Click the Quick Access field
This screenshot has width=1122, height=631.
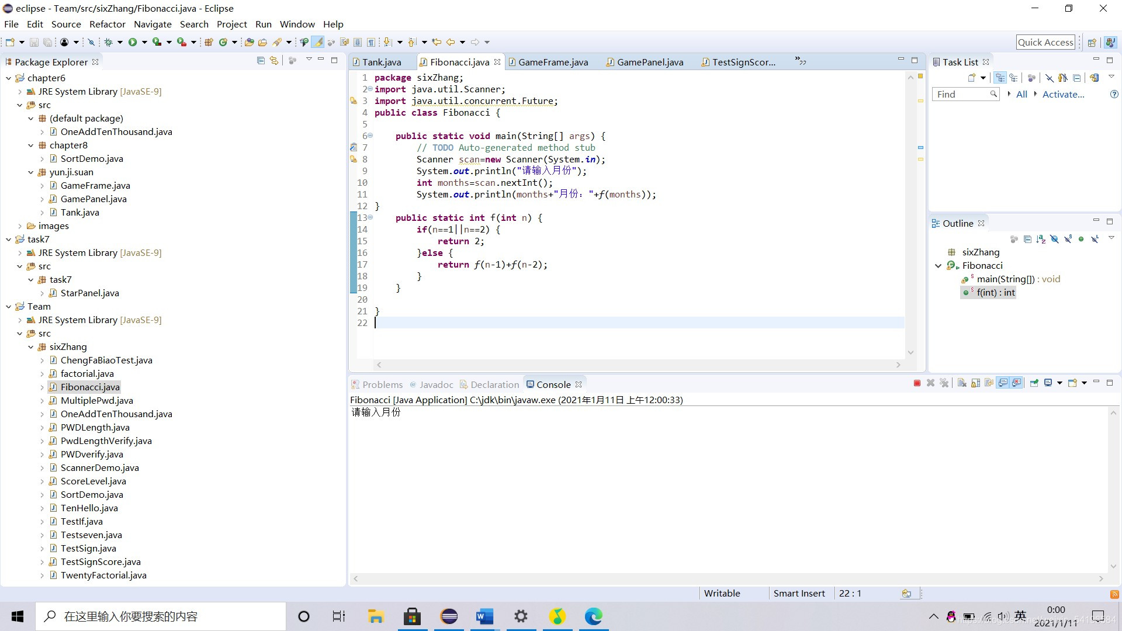(x=1045, y=42)
